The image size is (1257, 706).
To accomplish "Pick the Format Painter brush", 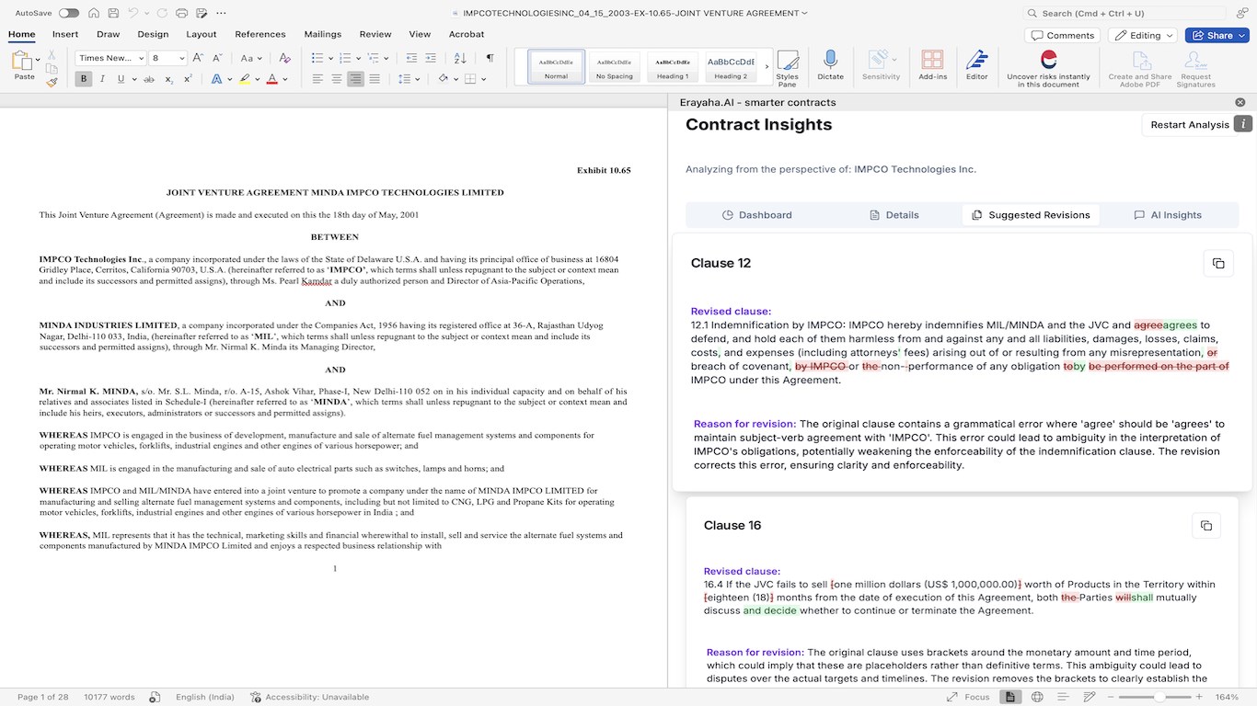I will 52,82.
